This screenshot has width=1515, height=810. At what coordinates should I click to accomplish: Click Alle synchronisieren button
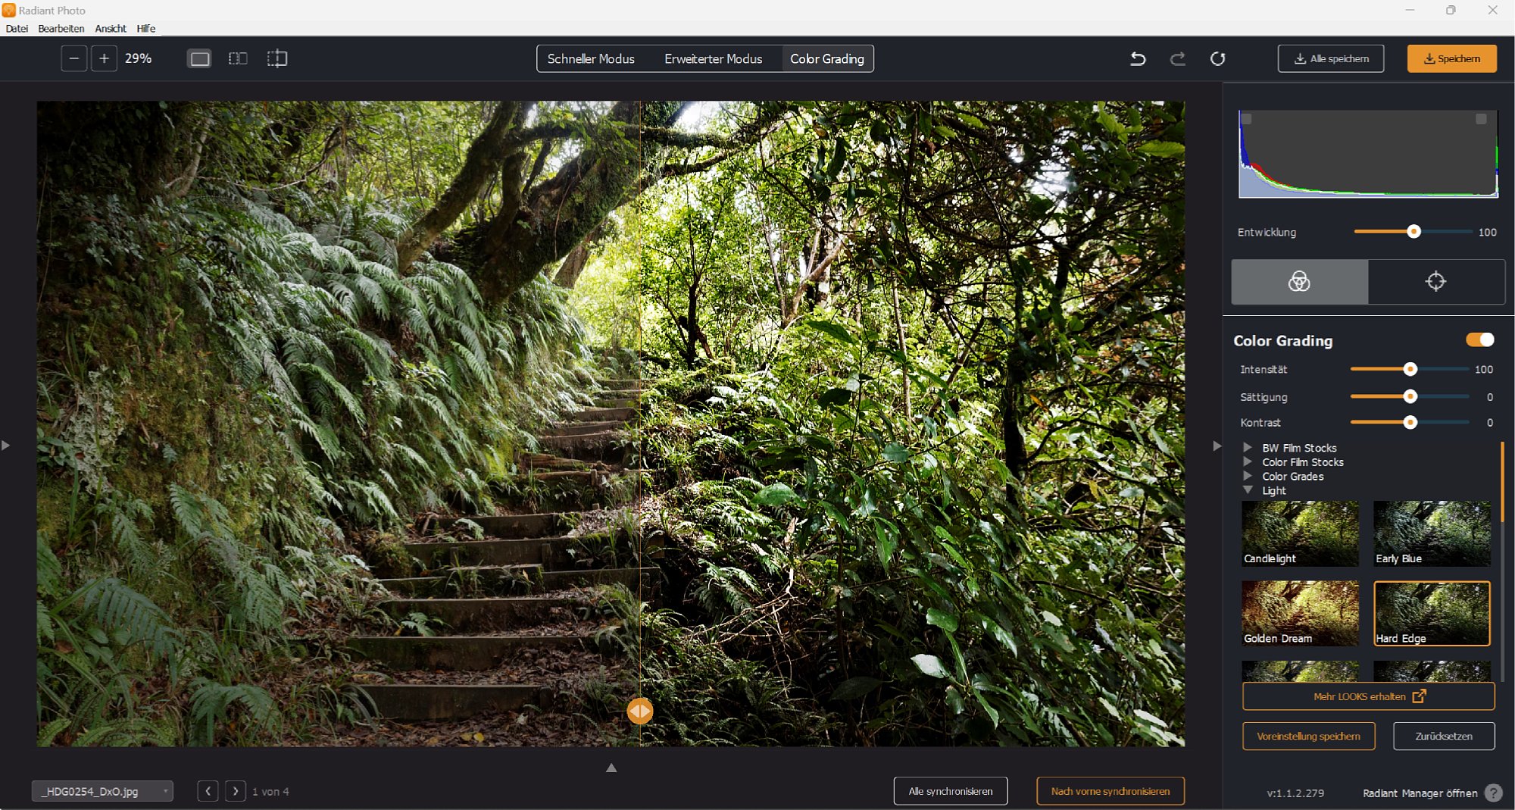coord(951,791)
